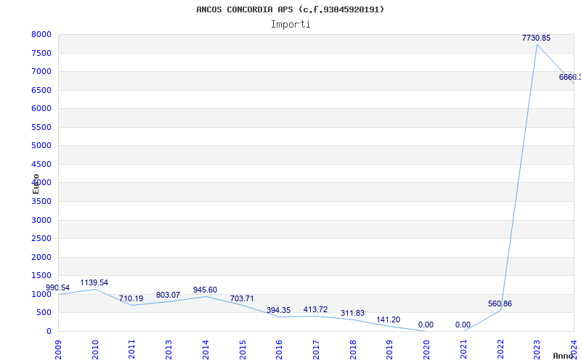Click the Importi subtitle

coord(290,25)
